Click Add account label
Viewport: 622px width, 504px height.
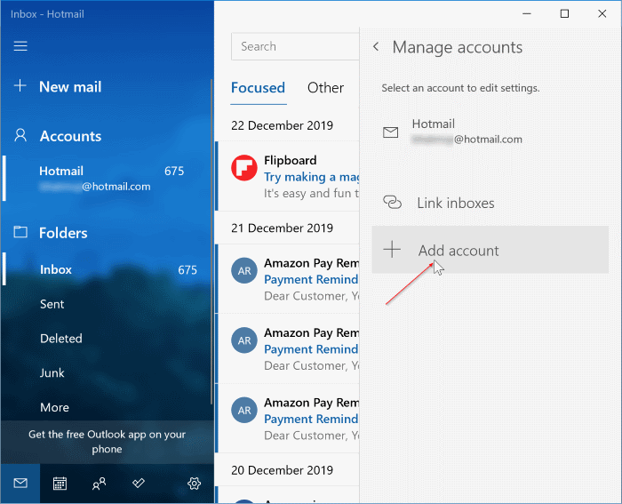459,251
